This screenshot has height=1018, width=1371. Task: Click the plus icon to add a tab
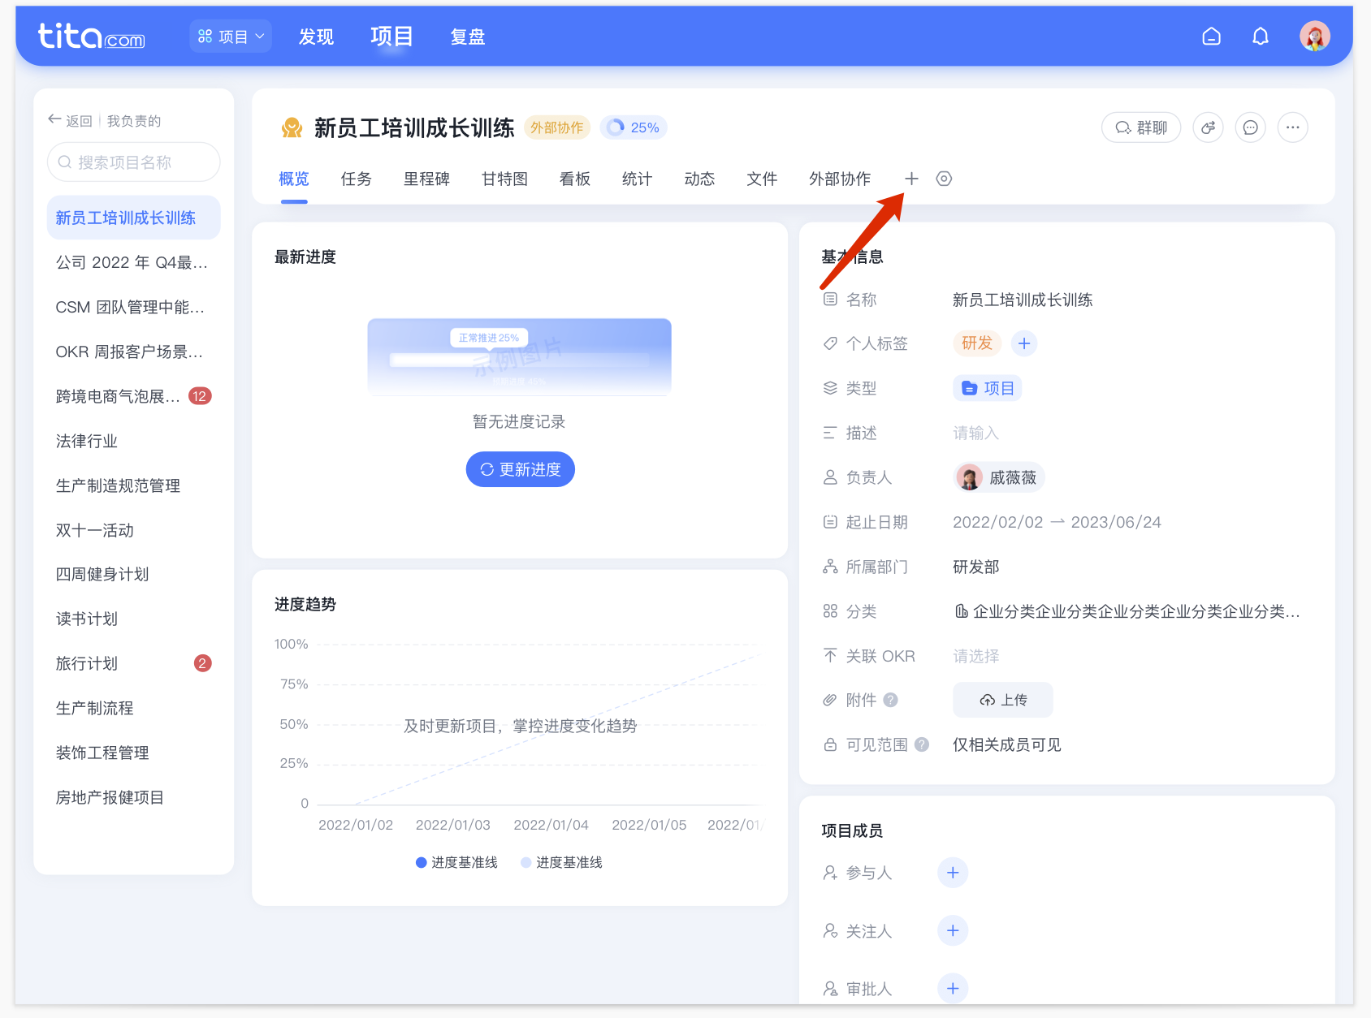pos(911,179)
